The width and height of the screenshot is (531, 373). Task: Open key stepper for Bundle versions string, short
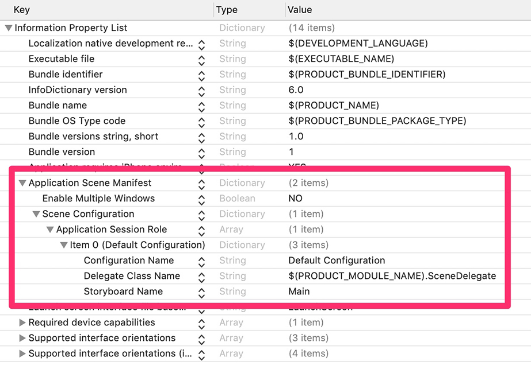coord(201,138)
